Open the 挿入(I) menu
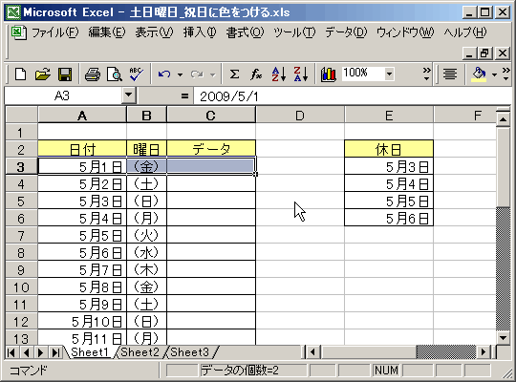Screen dimensions: 516x382 [200, 32]
